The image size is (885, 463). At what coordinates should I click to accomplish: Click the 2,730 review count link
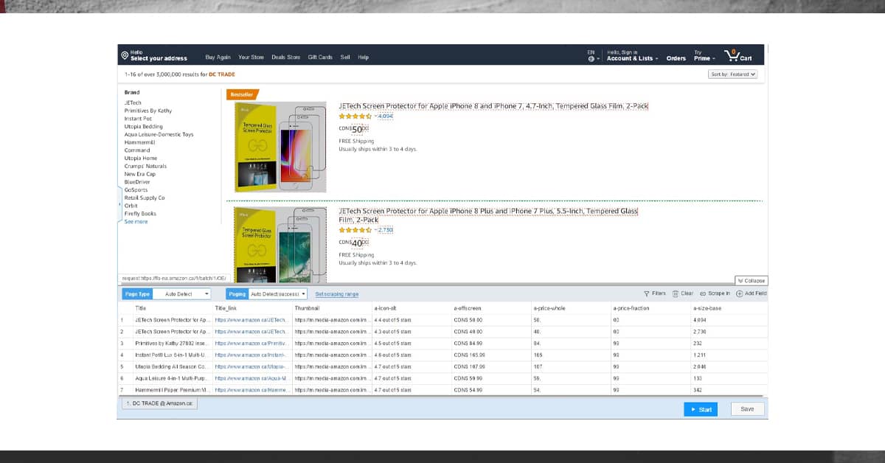tap(385, 230)
